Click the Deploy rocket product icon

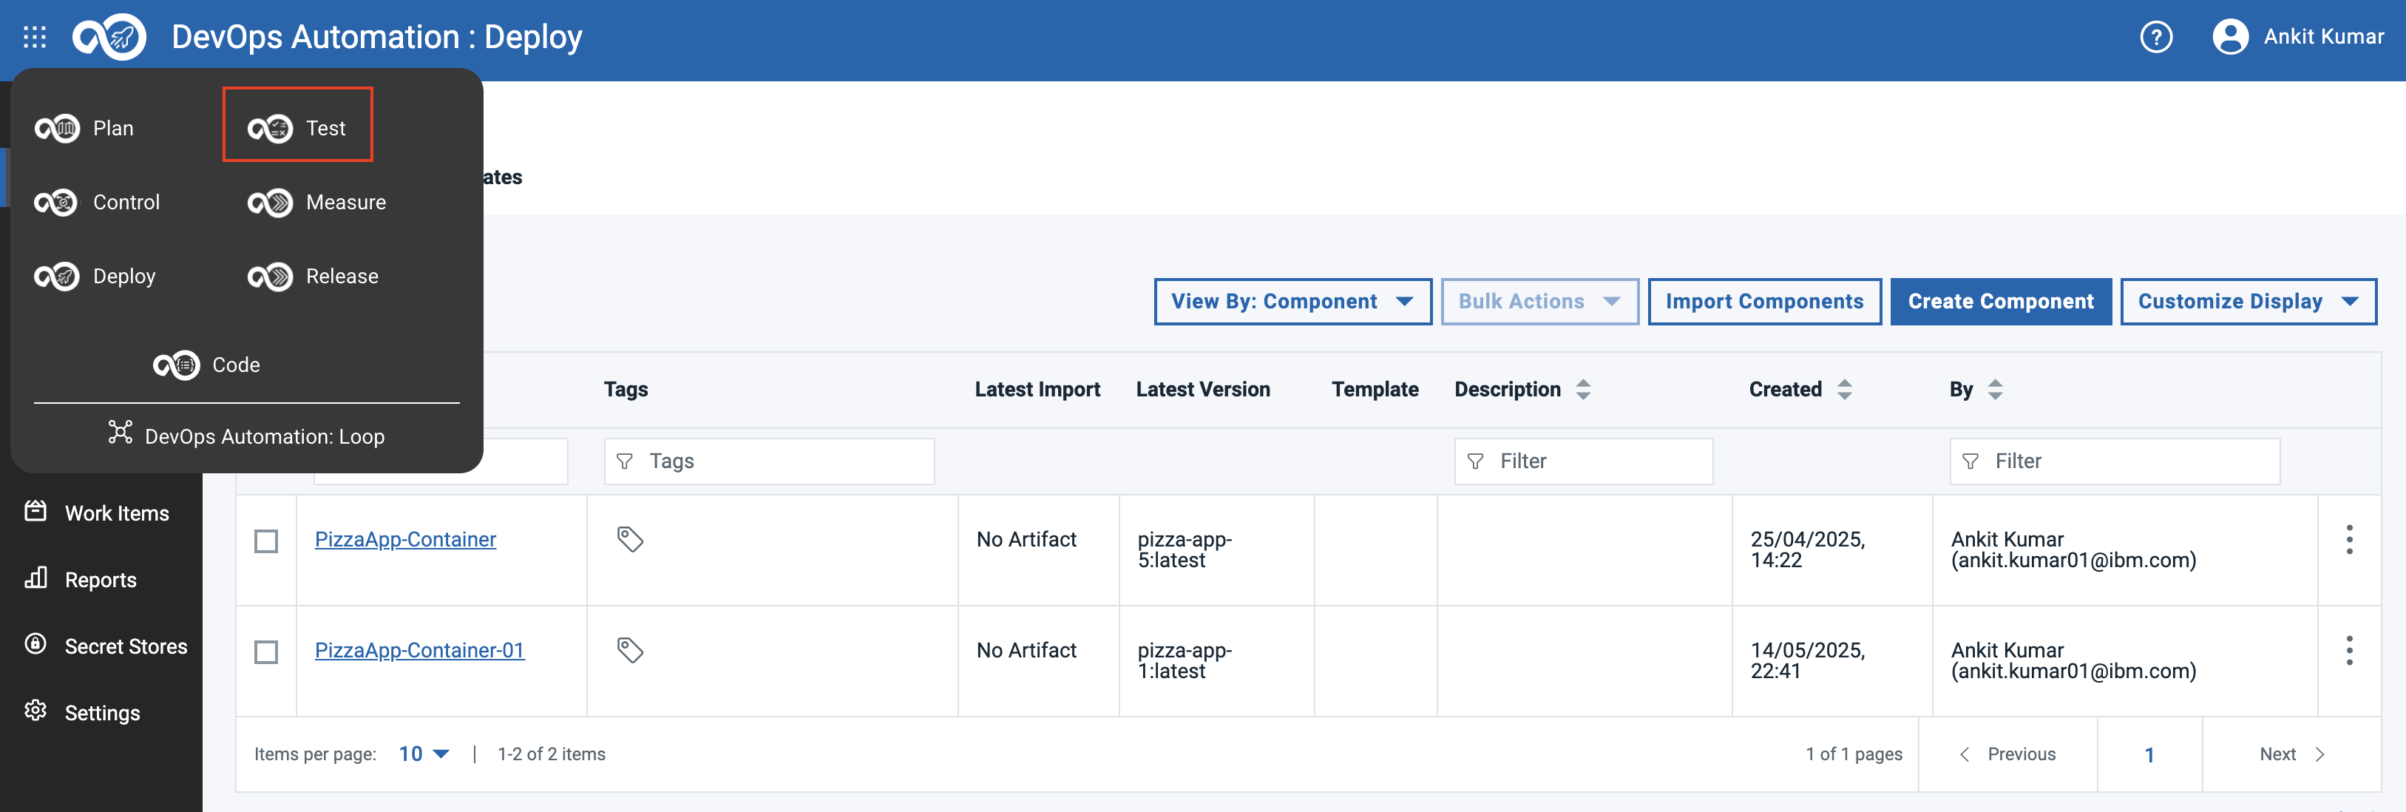[x=57, y=277]
